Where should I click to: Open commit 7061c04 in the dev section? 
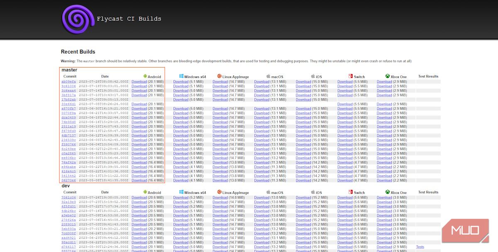click(68, 197)
